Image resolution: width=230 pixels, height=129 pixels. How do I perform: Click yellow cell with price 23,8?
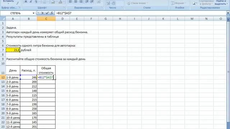coord(13,50)
